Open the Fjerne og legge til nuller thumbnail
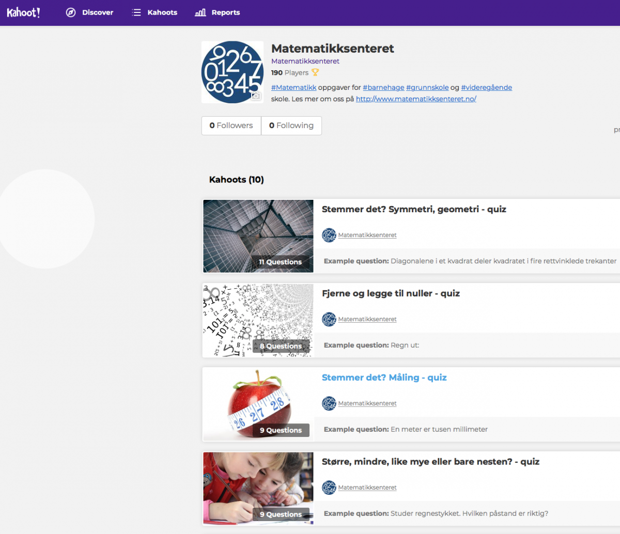Viewport: 620px width, 534px height. tap(258, 320)
